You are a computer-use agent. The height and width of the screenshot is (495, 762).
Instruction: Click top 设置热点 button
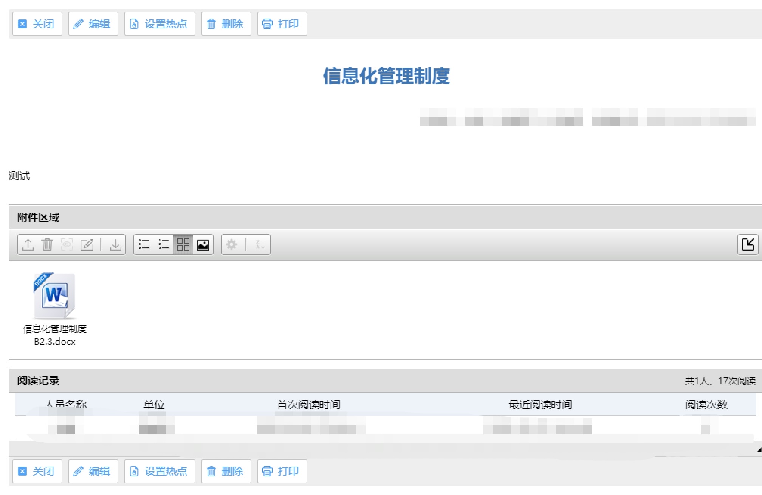pyautogui.click(x=160, y=24)
